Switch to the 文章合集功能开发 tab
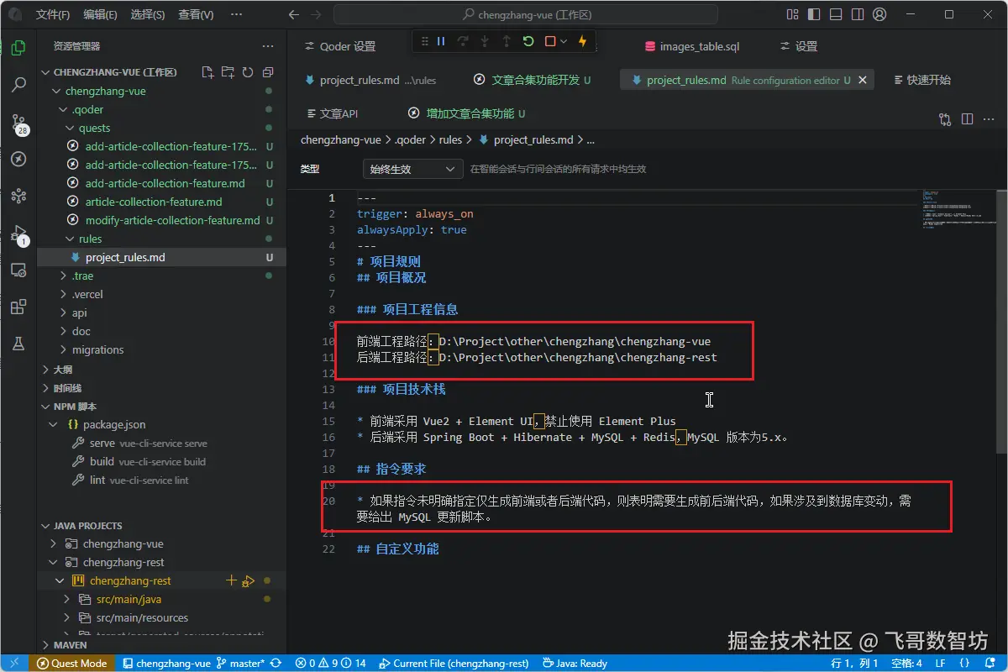This screenshot has width=1008, height=672. tap(533, 80)
